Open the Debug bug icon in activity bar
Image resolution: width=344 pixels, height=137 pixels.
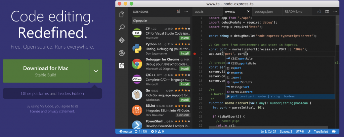(122, 53)
